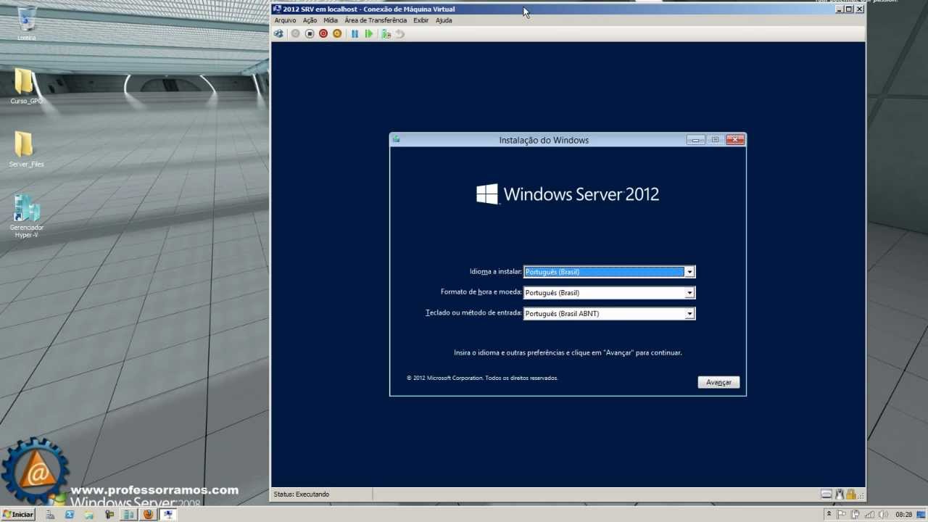
Task: Click the Turn Off (stop) VM icon
Action: (310, 33)
